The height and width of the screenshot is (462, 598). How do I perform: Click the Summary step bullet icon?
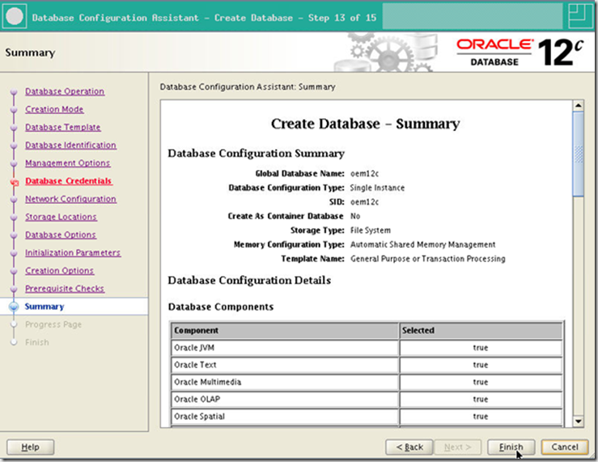pyautogui.click(x=14, y=307)
